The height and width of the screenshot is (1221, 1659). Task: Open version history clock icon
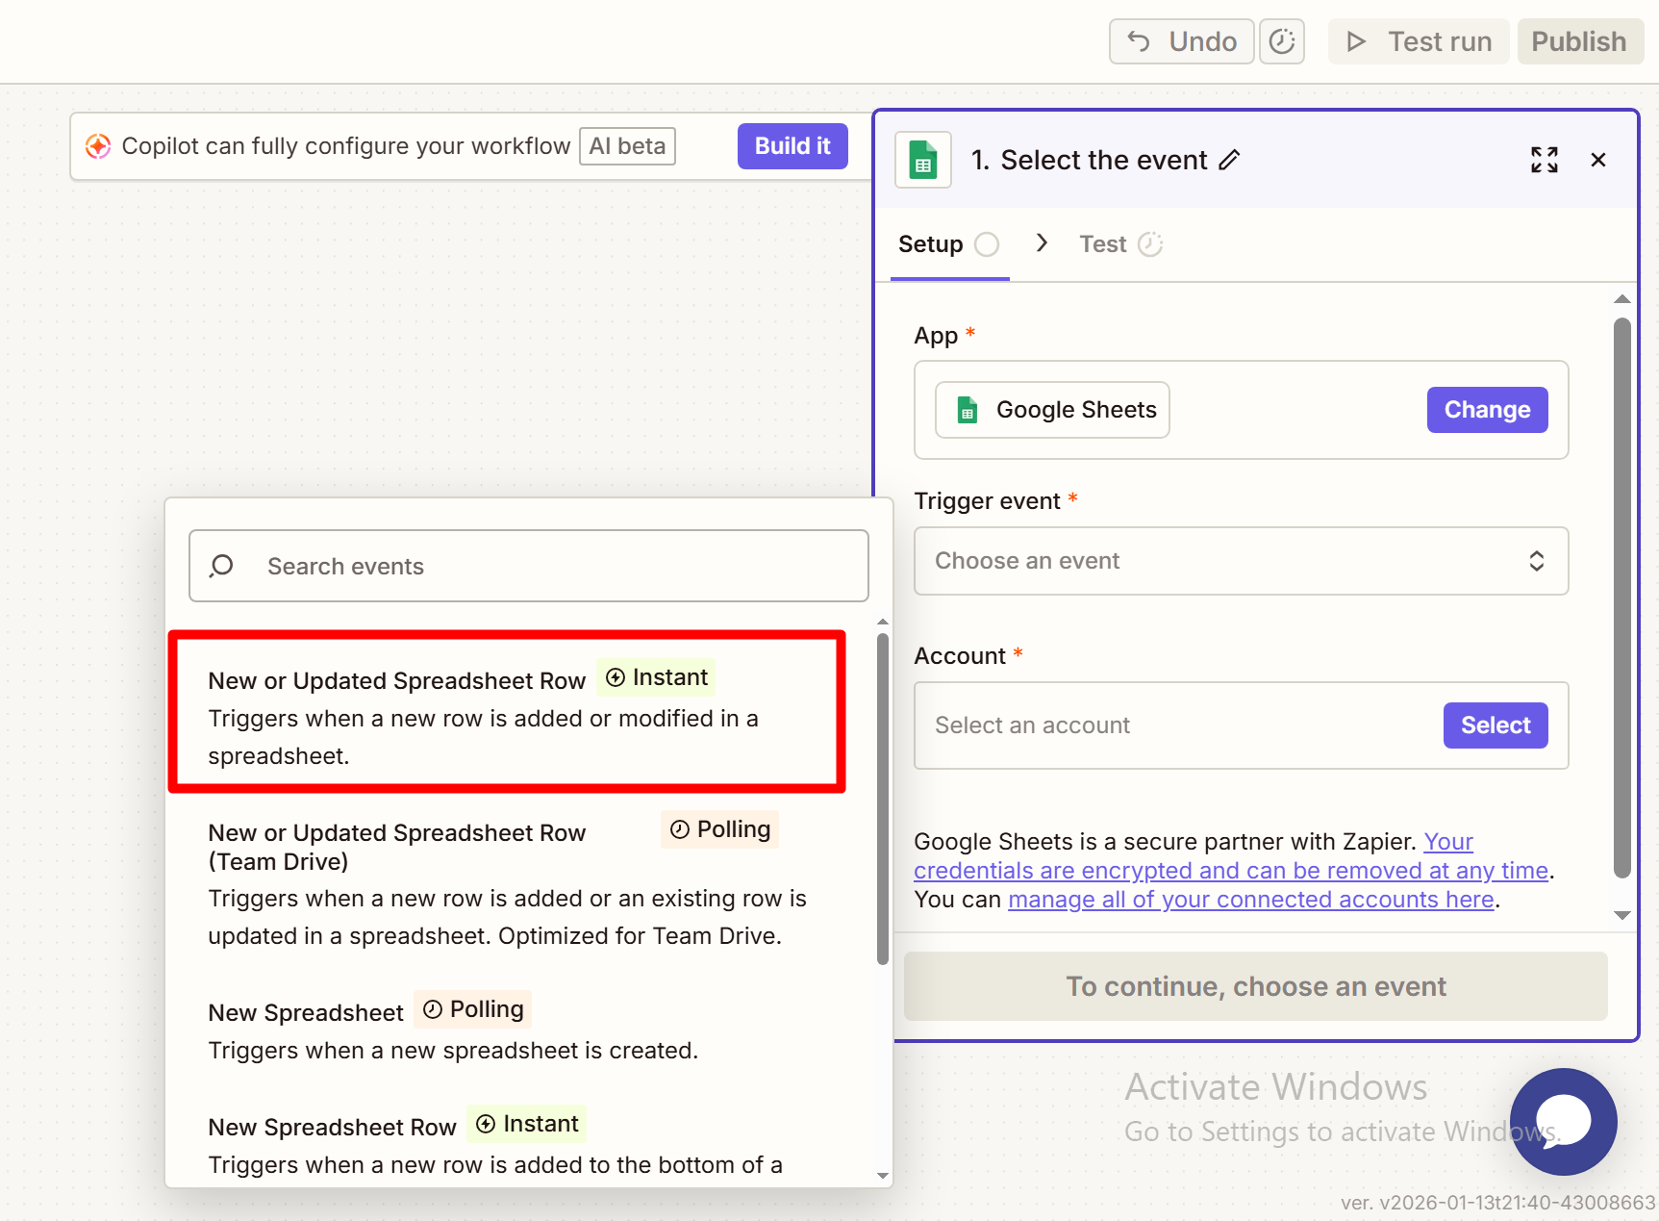point(1282,41)
